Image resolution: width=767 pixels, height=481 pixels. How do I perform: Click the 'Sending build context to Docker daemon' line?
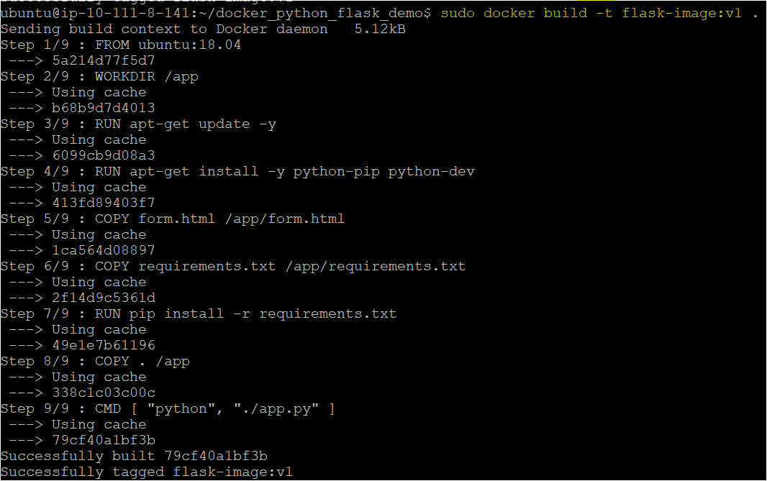click(x=203, y=29)
